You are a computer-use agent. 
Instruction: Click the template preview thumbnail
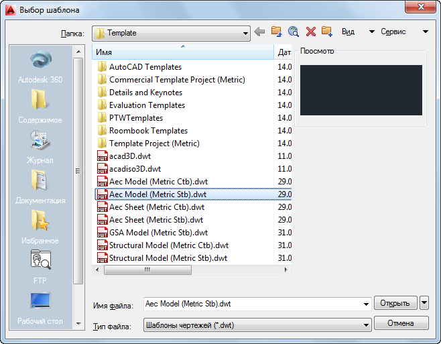click(x=361, y=90)
